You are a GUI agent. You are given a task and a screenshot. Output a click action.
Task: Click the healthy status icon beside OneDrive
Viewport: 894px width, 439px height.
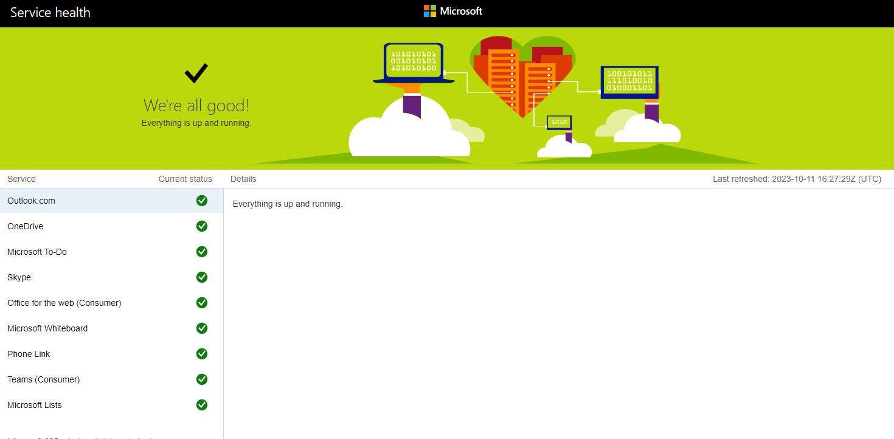[201, 226]
